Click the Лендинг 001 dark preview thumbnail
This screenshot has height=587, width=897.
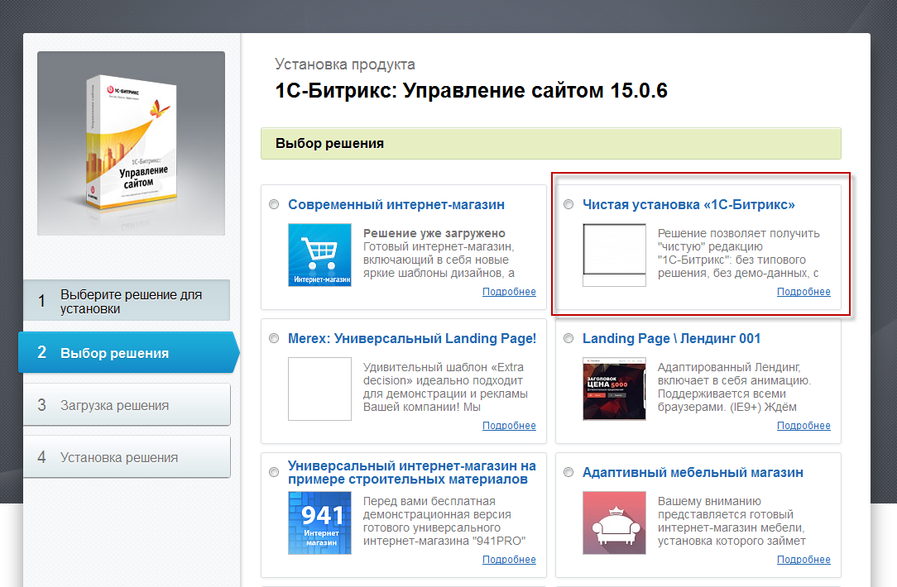(614, 389)
